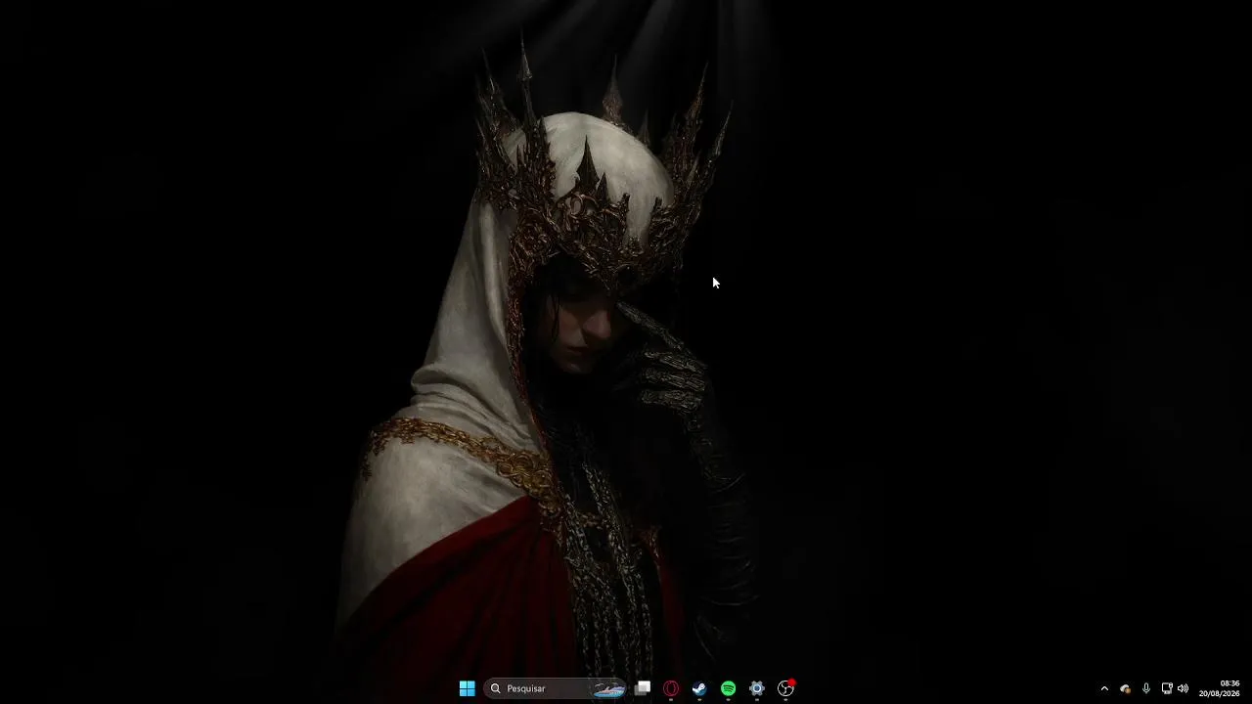Click the Pesquisar search box
Image resolution: width=1252 pixels, height=704 pixels.
tap(556, 688)
